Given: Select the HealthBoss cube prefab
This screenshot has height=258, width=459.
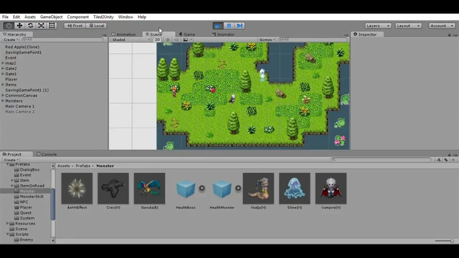Looking at the screenshot, I should (x=186, y=188).
